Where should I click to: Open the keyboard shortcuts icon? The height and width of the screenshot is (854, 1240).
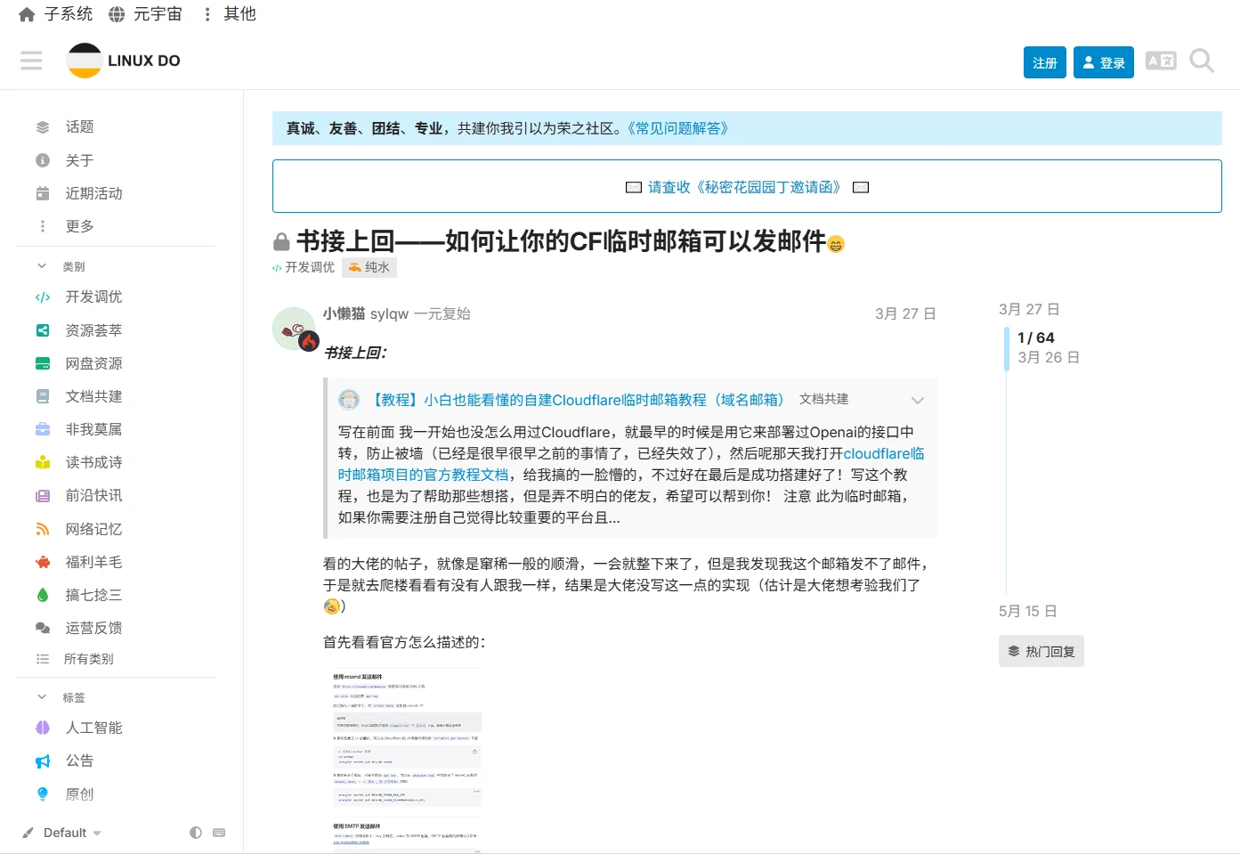pos(219,833)
